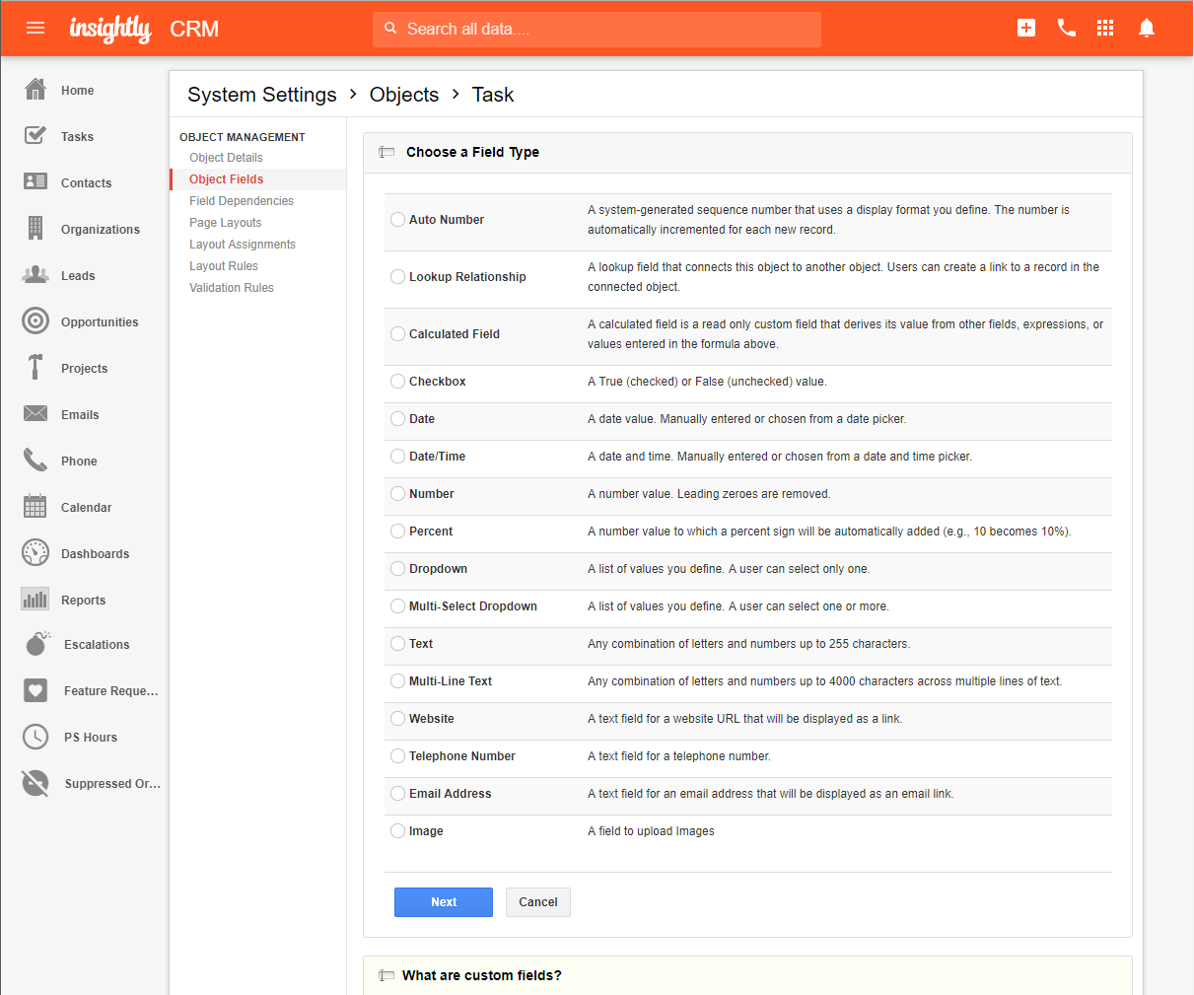Choose the Dropdown field type
Image resolution: width=1194 pixels, height=995 pixels.
397,568
